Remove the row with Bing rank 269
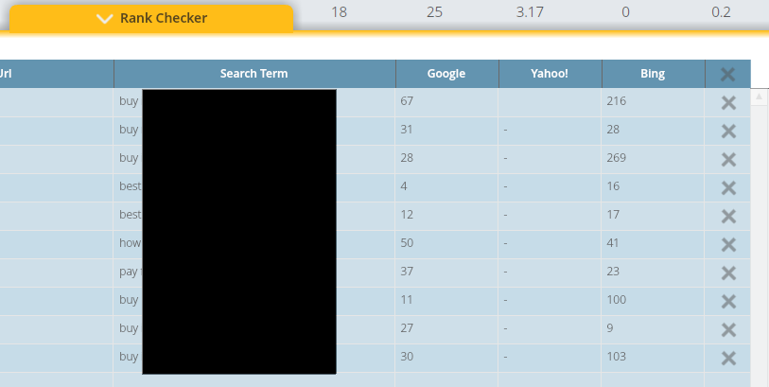The width and height of the screenshot is (769, 387). coord(728,159)
